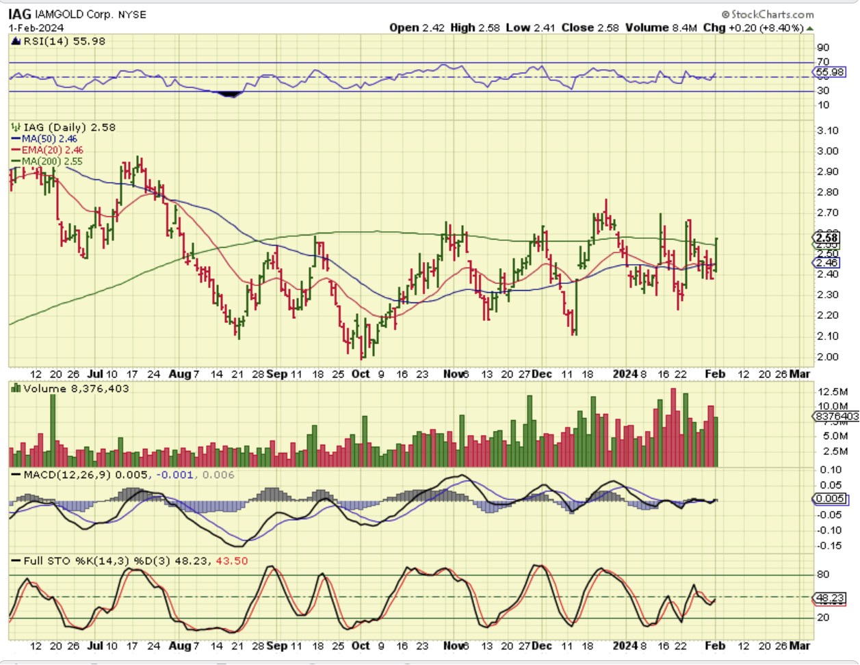Click the 2.58 last price tag
860x665 pixels.
[x=826, y=237]
